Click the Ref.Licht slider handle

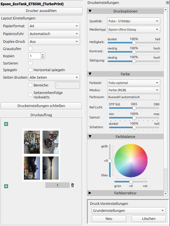coord(134,108)
